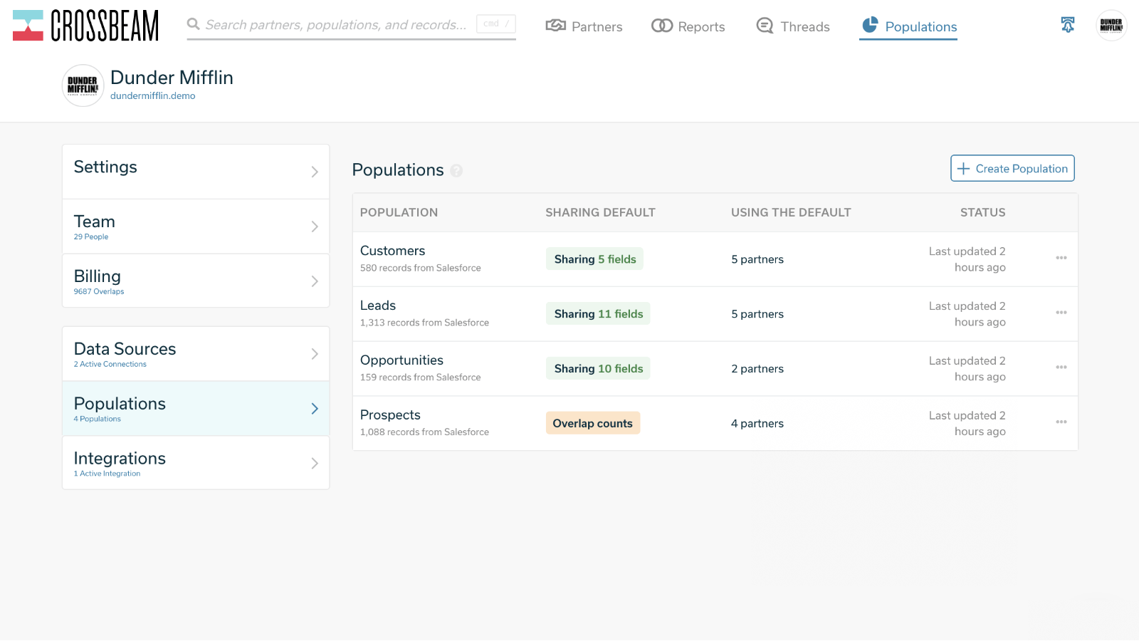Click the USING THE DEFAULT column header
The image size is (1139, 641).
coord(791,212)
